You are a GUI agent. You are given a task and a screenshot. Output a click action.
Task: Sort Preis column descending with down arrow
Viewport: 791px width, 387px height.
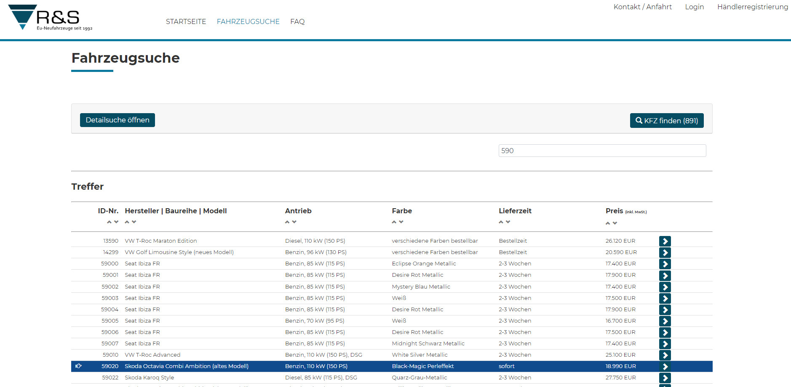click(x=615, y=223)
